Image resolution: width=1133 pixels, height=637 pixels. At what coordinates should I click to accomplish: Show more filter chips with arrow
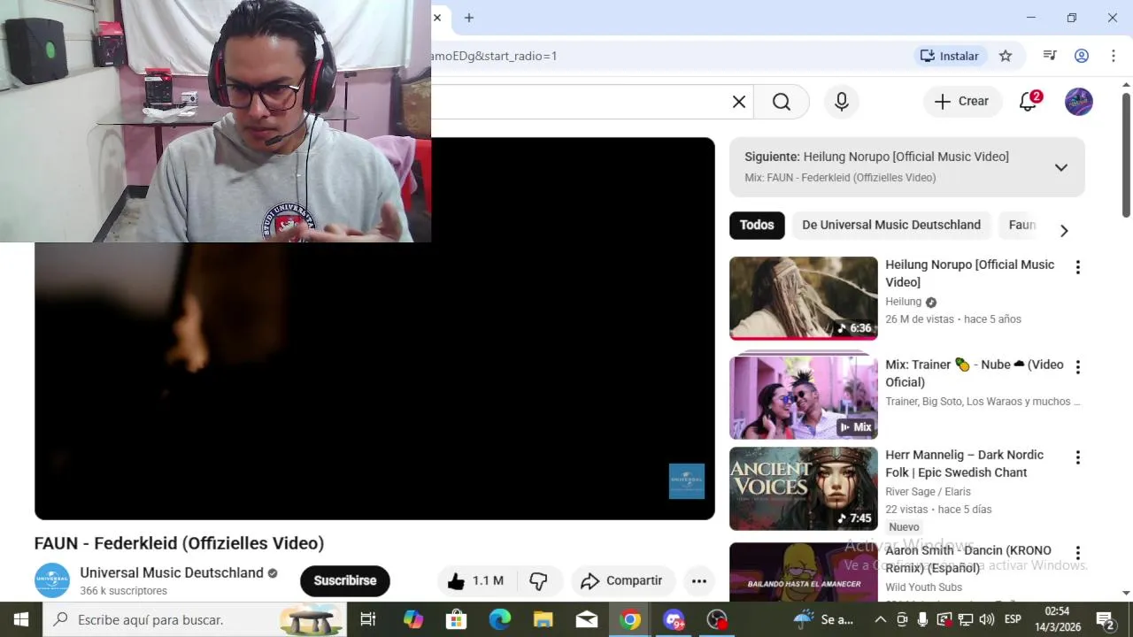[1064, 230]
